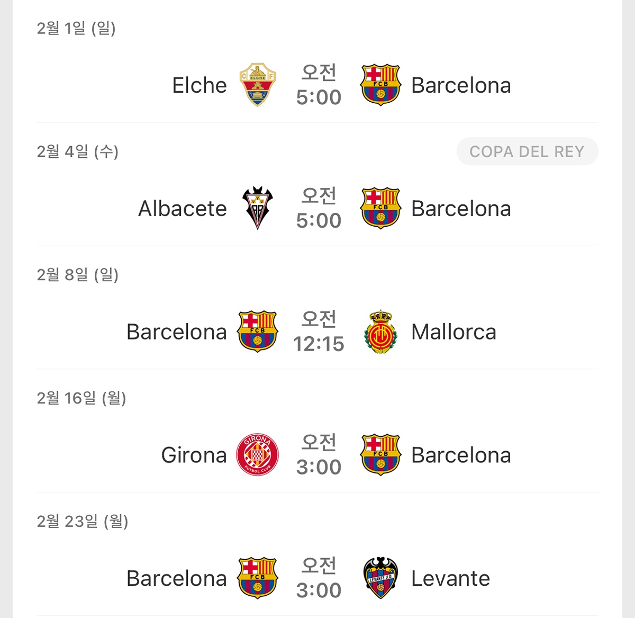
Task: Select the Mallorca team name
Action: [x=453, y=332]
